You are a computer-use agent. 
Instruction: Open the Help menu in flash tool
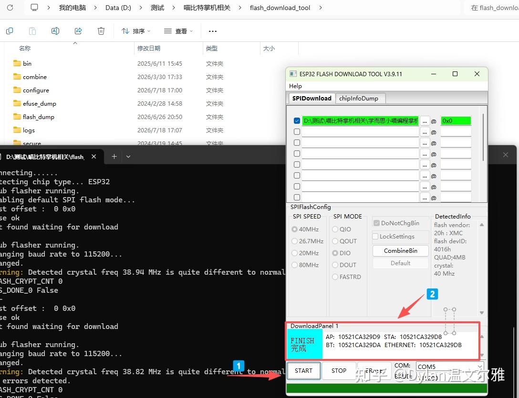(x=295, y=86)
